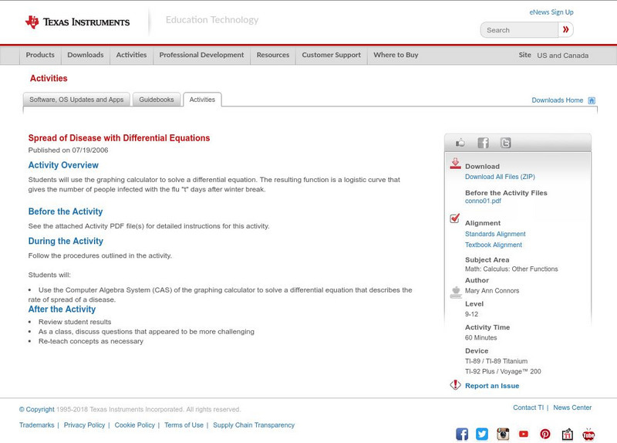Open the footer Facebook icon
The height and width of the screenshot is (443, 617).
click(x=462, y=434)
